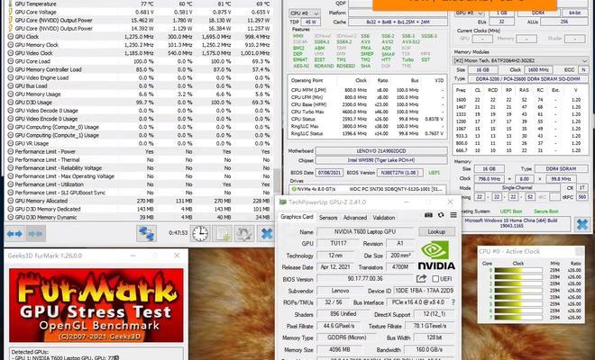
Task: Switch to GPU-Z Graphics Card tab
Action: click(x=297, y=217)
